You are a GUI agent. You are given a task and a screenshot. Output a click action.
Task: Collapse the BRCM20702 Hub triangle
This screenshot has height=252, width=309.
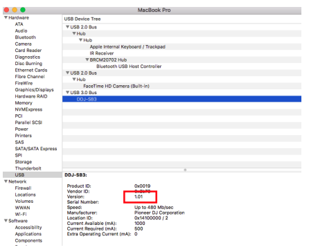(x=87, y=60)
